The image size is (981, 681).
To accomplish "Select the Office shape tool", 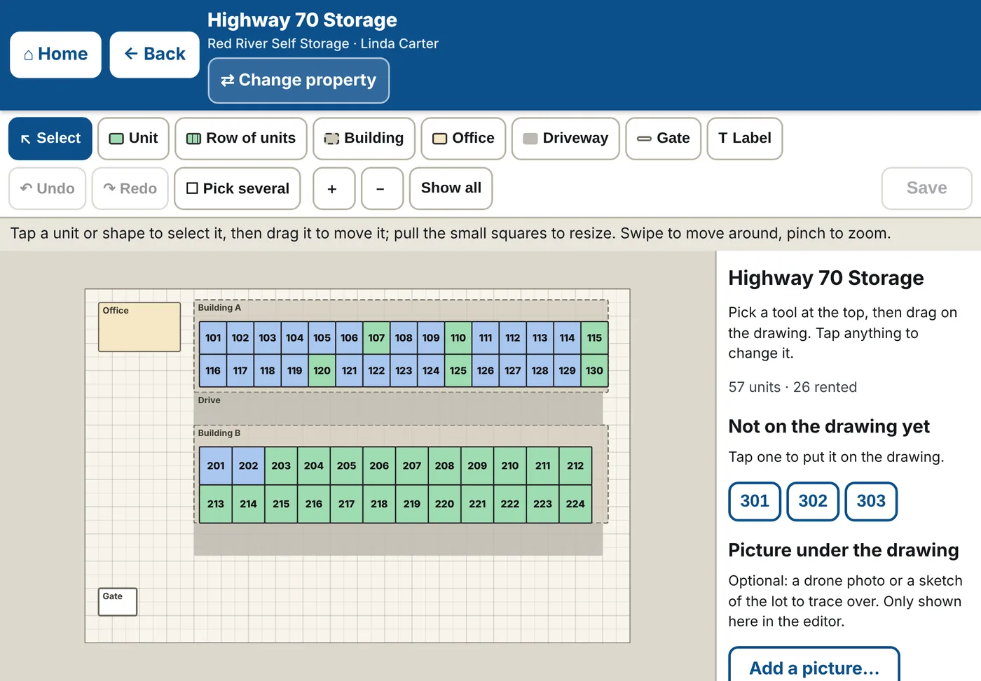I will tap(463, 139).
